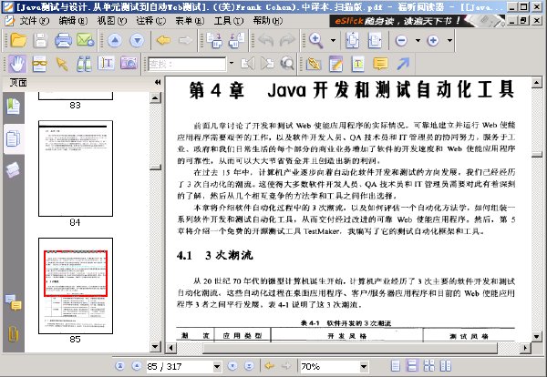Viewport: 547px width, 377px height.
Task: Open the comments panel in sidebar
Action: coord(14,302)
